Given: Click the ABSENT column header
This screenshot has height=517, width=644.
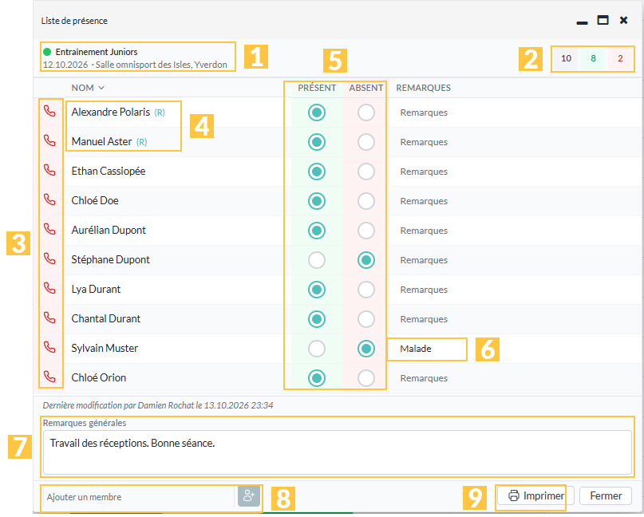Looking at the screenshot, I should (366, 88).
